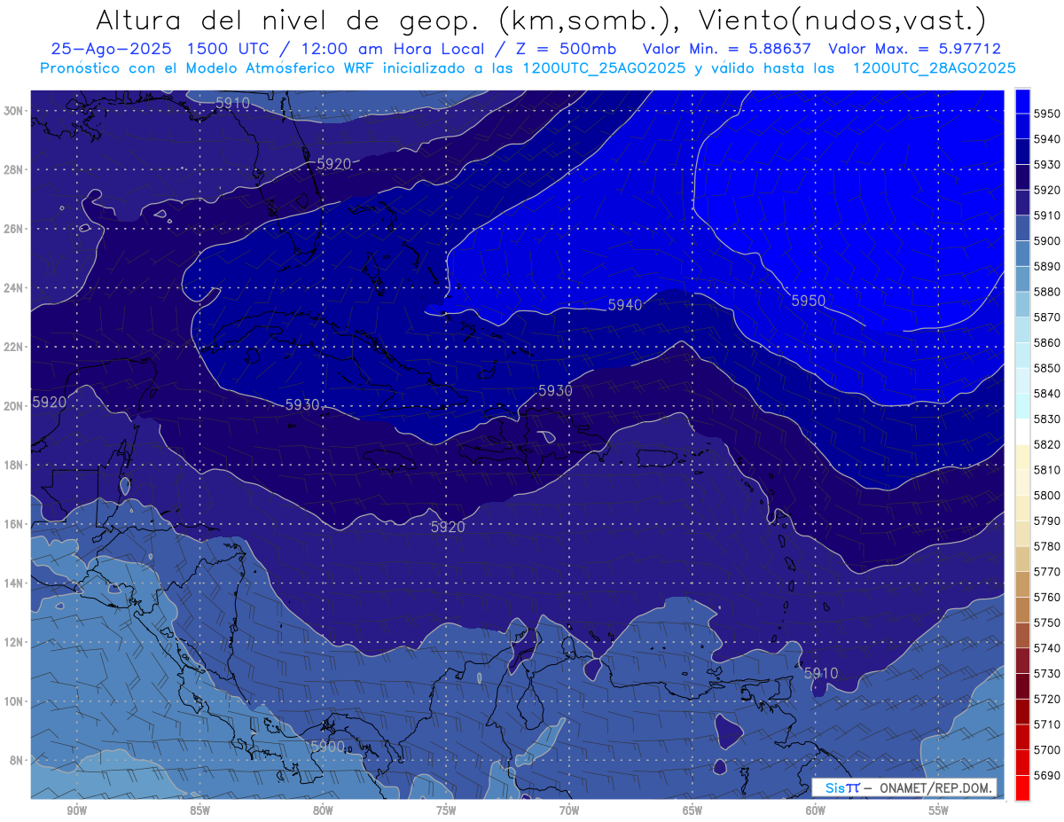The width and height of the screenshot is (1064, 822).
Task: Click the 30N latitude axis label
Action: (x=13, y=111)
